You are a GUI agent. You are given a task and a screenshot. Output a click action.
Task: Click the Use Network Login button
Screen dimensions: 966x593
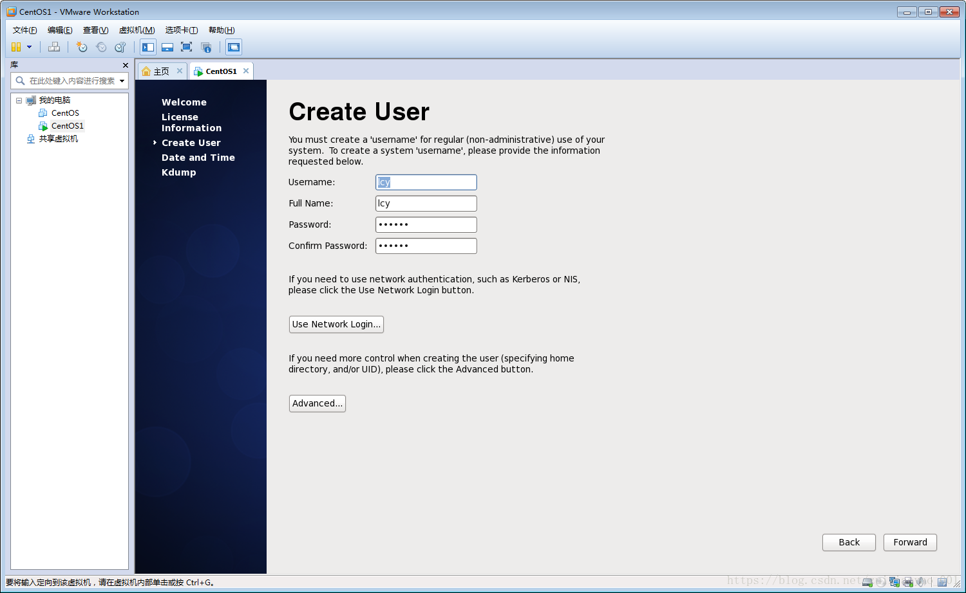point(336,324)
